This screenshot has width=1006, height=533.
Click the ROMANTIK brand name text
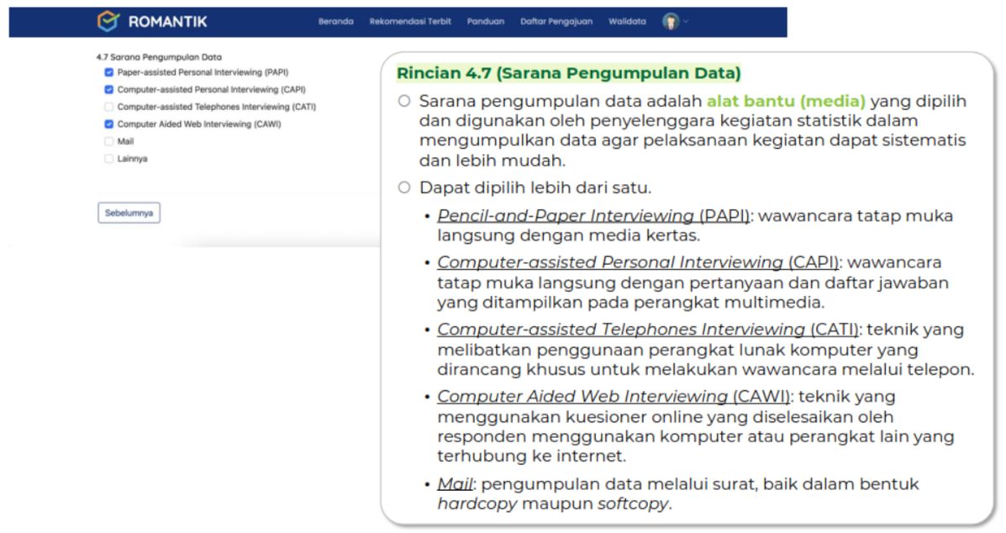168,22
